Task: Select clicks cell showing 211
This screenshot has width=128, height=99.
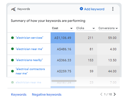Action: 86,38
